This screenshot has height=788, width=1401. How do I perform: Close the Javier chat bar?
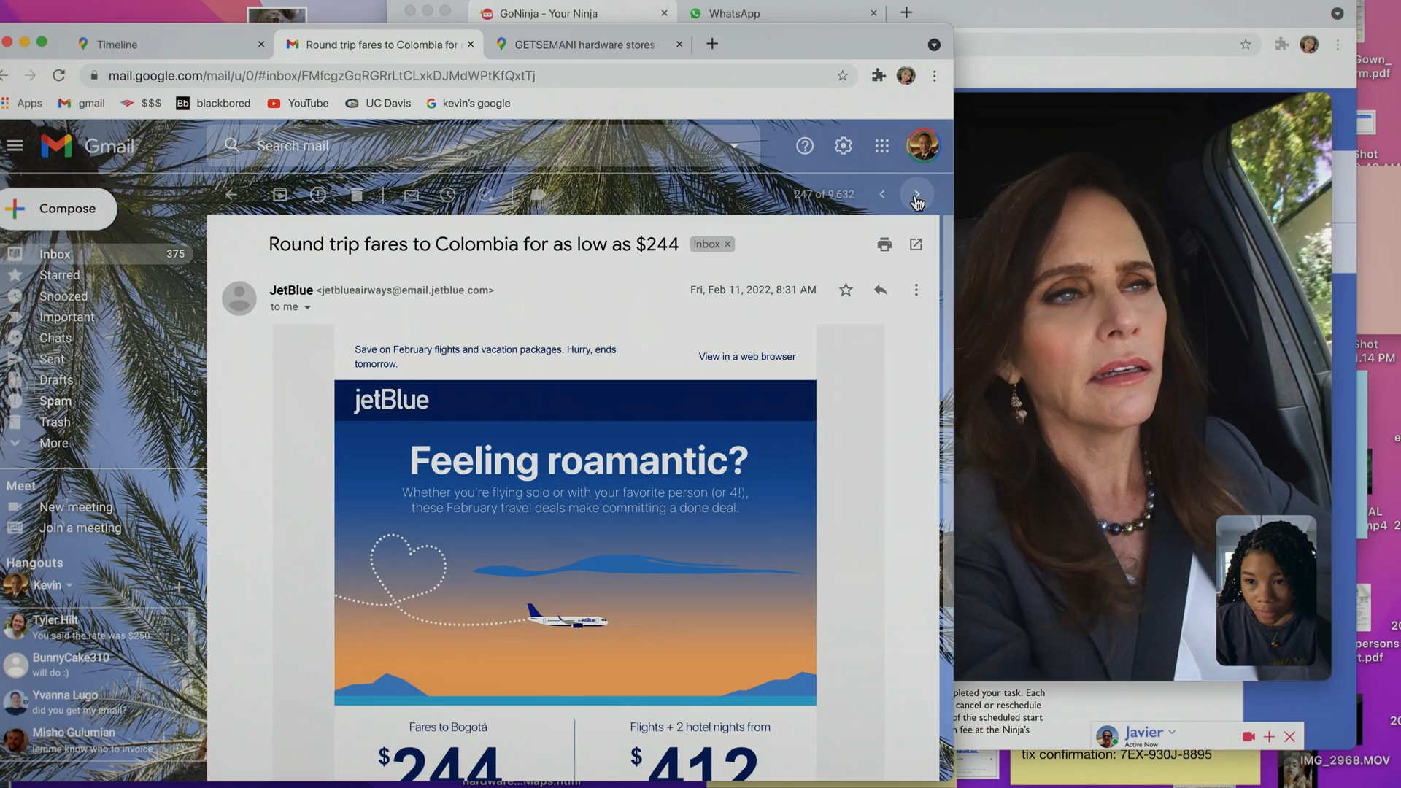[1289, 737]
